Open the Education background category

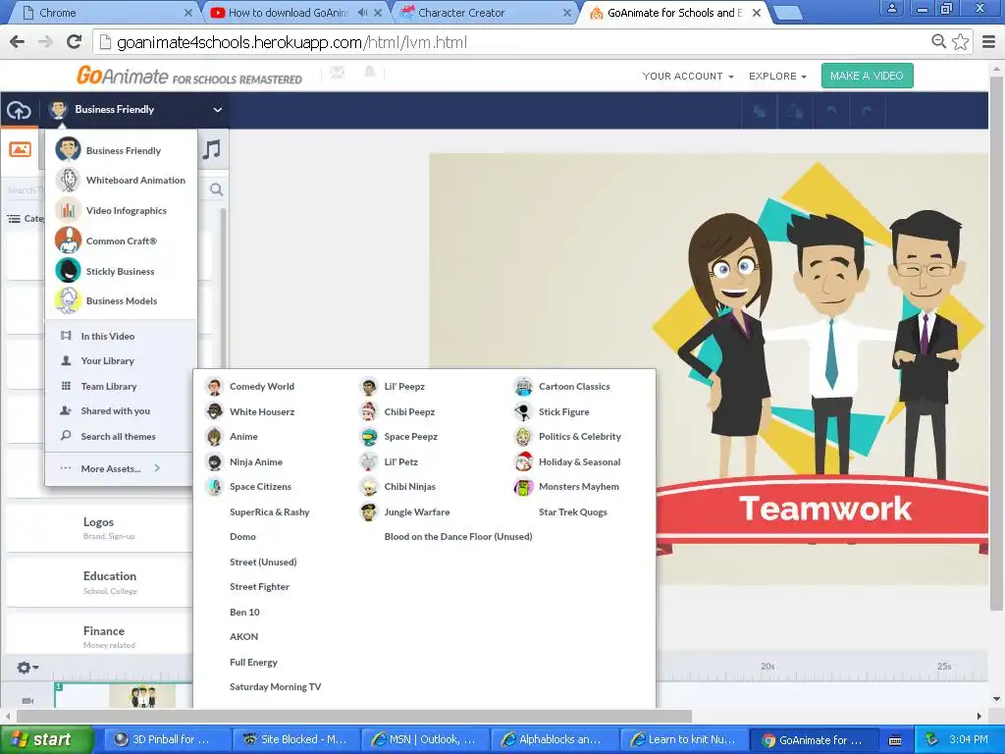(x=98, y=582)
